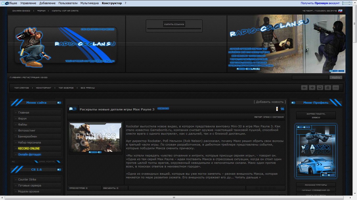Click the home house icon
This screenshot has width=357, height=200.
(328, 88)
